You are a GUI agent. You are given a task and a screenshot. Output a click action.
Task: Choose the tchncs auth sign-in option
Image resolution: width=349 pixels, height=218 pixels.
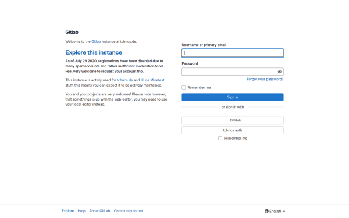[233, 130]
